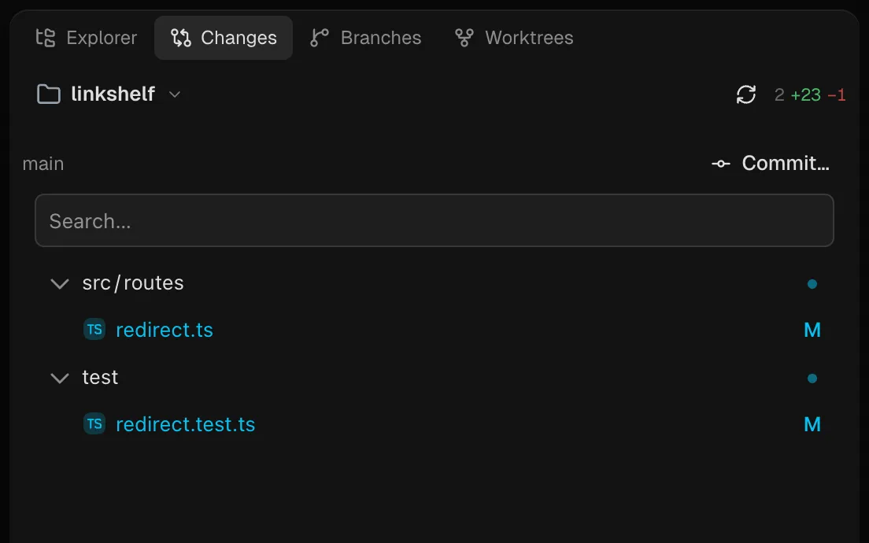Click TS icon beside redirect.ts

point(94,330)
